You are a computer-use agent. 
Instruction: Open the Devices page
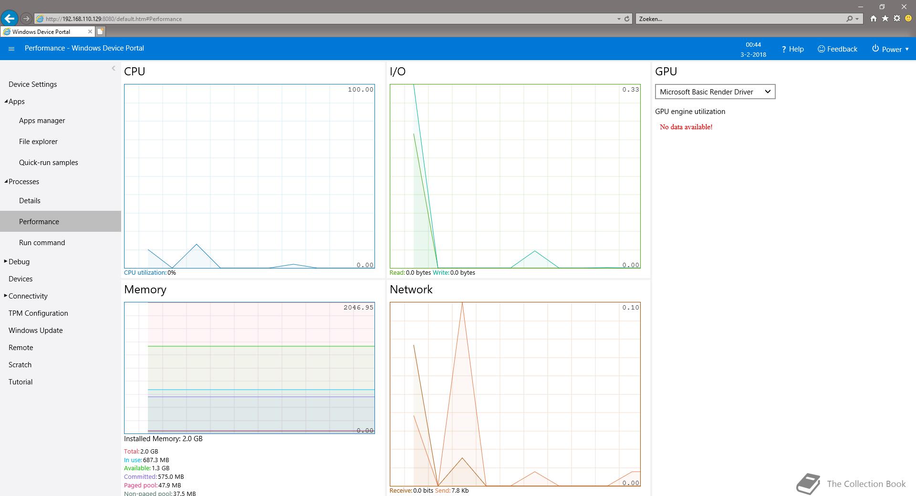(x=21, y=279)
